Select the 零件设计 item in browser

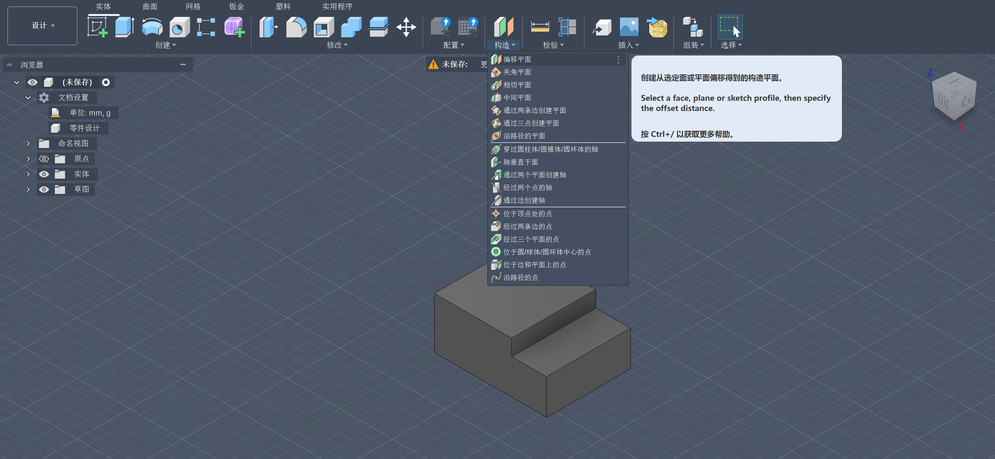coord(84,128)
